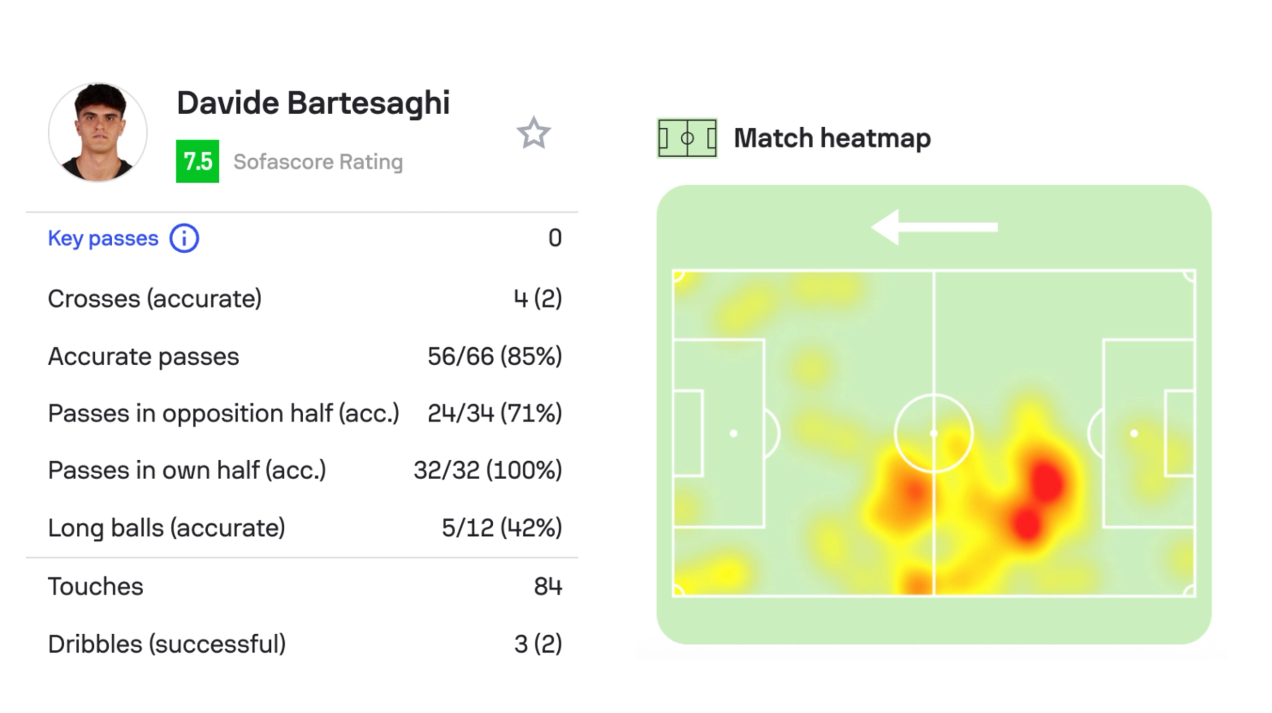Click the Key passes link
The height and width of the screenshot is (713, 1272).
(102, 239)
